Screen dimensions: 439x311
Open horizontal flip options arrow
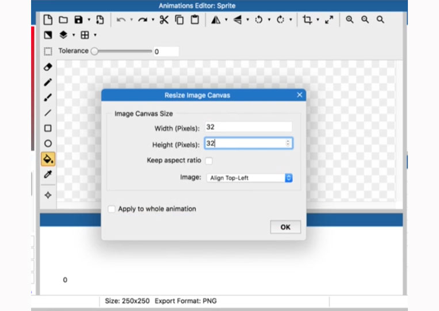click(x=226, y=20)
